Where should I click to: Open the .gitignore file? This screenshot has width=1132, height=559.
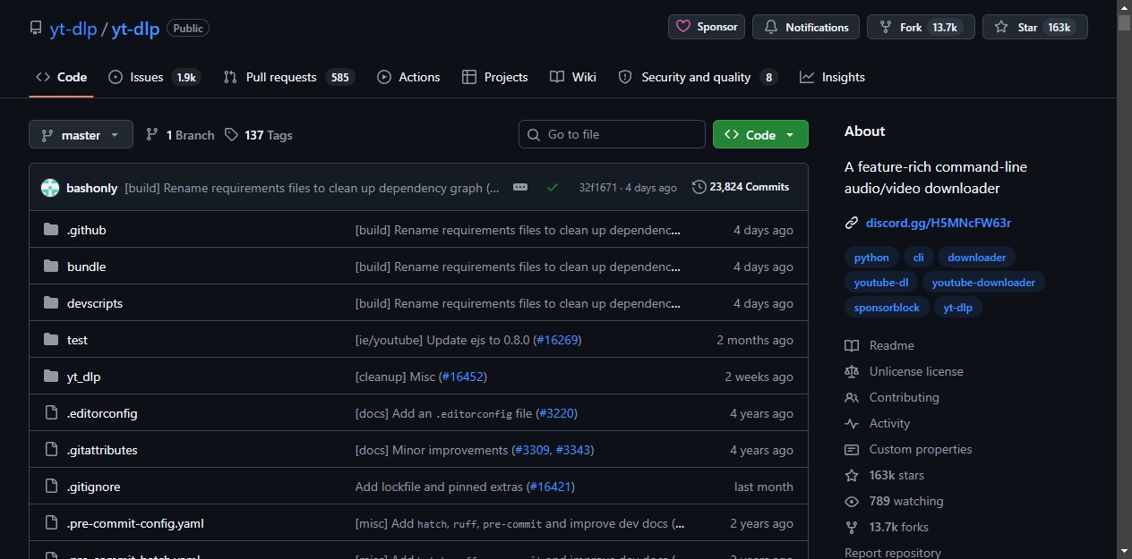(93, 487)
